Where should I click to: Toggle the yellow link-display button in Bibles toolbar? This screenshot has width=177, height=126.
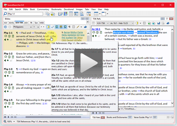pyautogui.click(x=61, y=27)
